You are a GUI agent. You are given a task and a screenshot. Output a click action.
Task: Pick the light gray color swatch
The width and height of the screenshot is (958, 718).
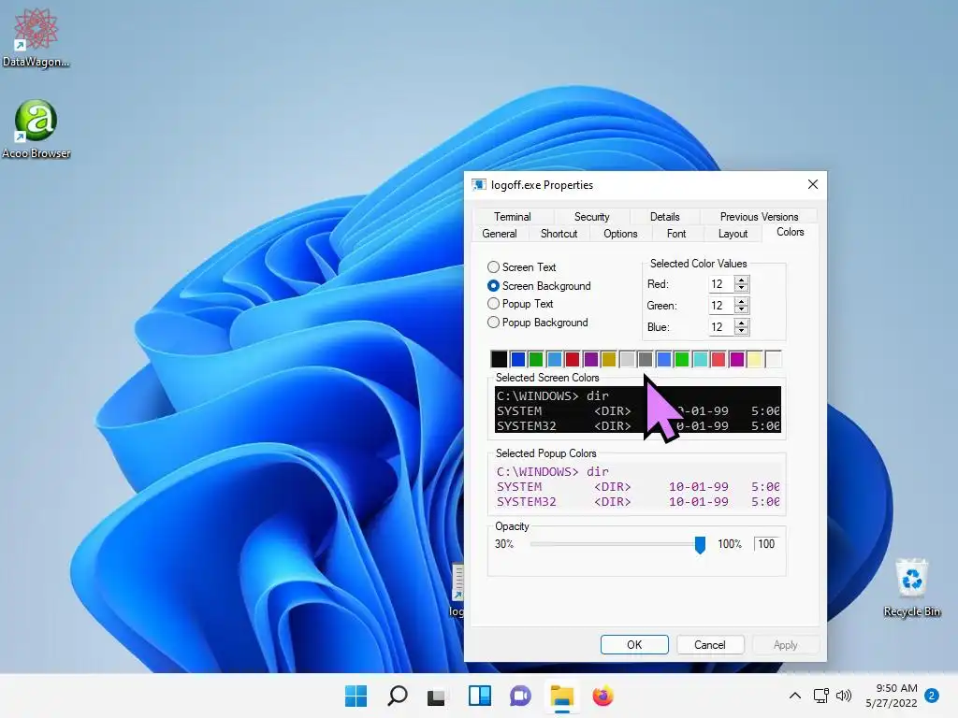coord(628,359)
